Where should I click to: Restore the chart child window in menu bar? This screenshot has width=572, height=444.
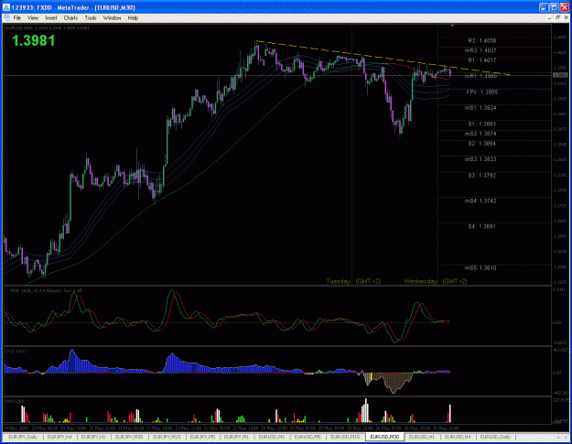557,18
